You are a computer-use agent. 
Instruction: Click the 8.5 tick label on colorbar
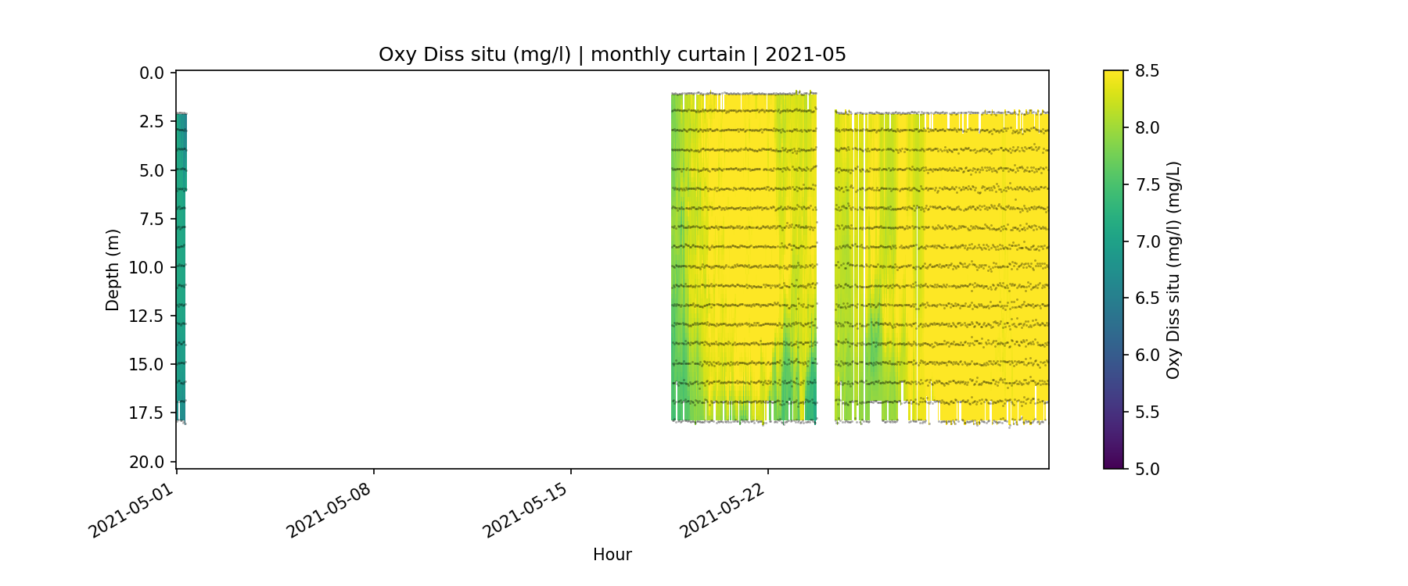pos(1147,71)
